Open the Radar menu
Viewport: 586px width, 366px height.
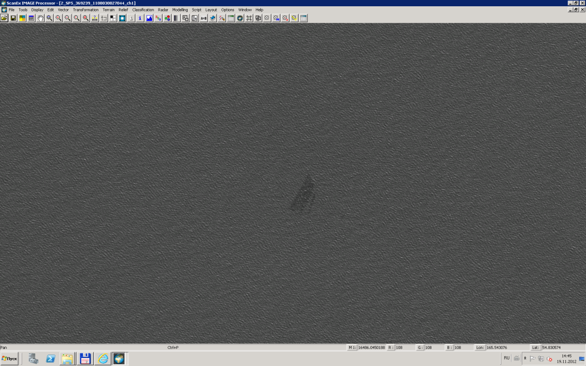pyautogui.click(x=163, y=10)
